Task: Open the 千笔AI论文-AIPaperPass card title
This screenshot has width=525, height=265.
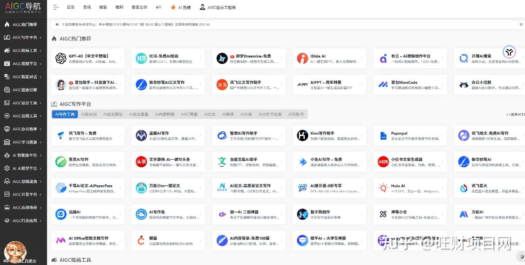Action: pyautogui.click(x=90, y=186)
